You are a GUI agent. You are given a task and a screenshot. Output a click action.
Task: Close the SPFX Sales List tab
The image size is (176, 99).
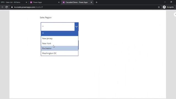(x=26, y=2)
